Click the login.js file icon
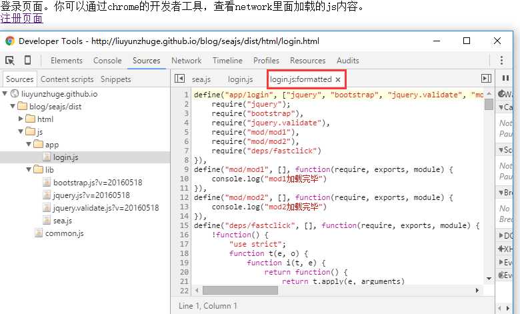 tap(47, 157)
